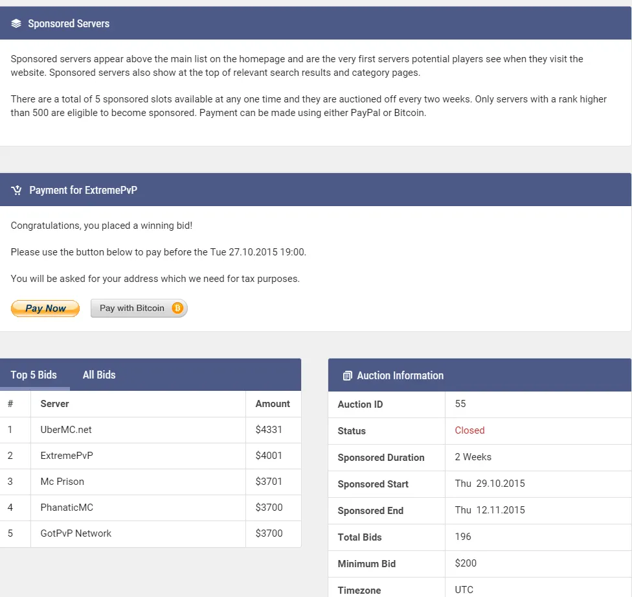Click PhanaticMC's $3700 amount
This screenshot has height=597, width=632.
(x=269, y=508)
